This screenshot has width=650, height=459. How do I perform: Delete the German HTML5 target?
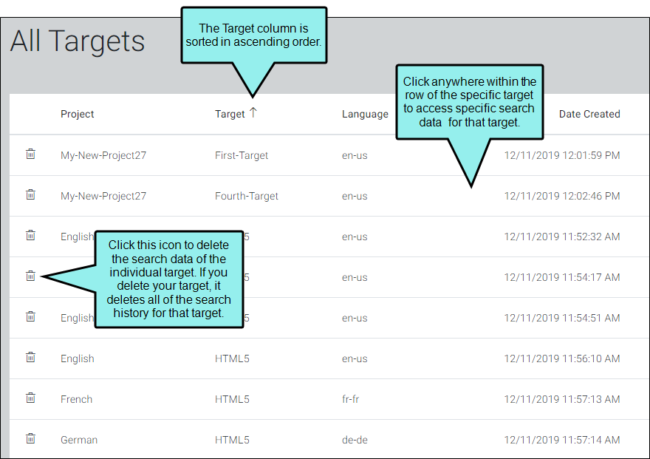[x=31, y=438]
